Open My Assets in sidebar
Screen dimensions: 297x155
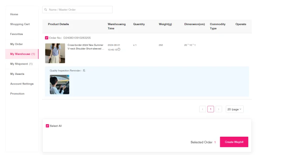[17, 74]
